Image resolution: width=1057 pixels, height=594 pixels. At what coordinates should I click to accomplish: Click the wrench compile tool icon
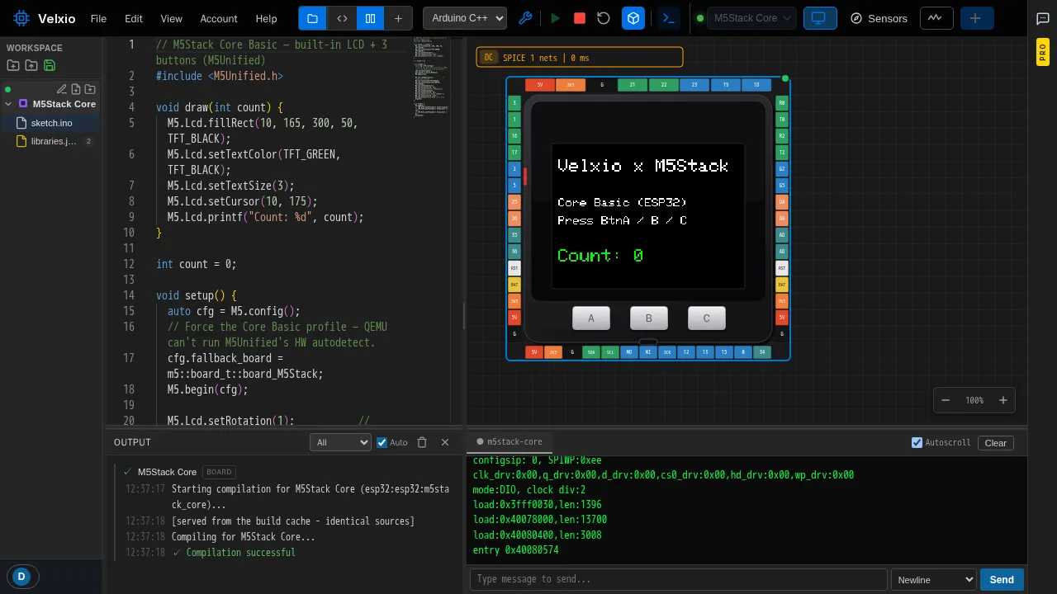pos(524,18)
